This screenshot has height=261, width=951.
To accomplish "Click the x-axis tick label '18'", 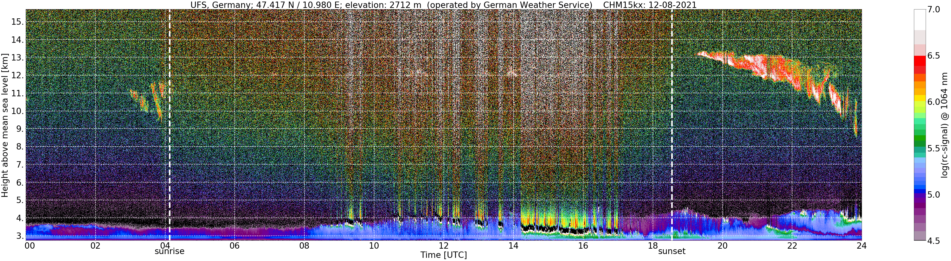I will click(x=653, y=245).
